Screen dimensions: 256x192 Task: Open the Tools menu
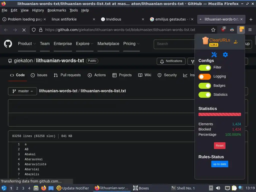click(74, 10)
